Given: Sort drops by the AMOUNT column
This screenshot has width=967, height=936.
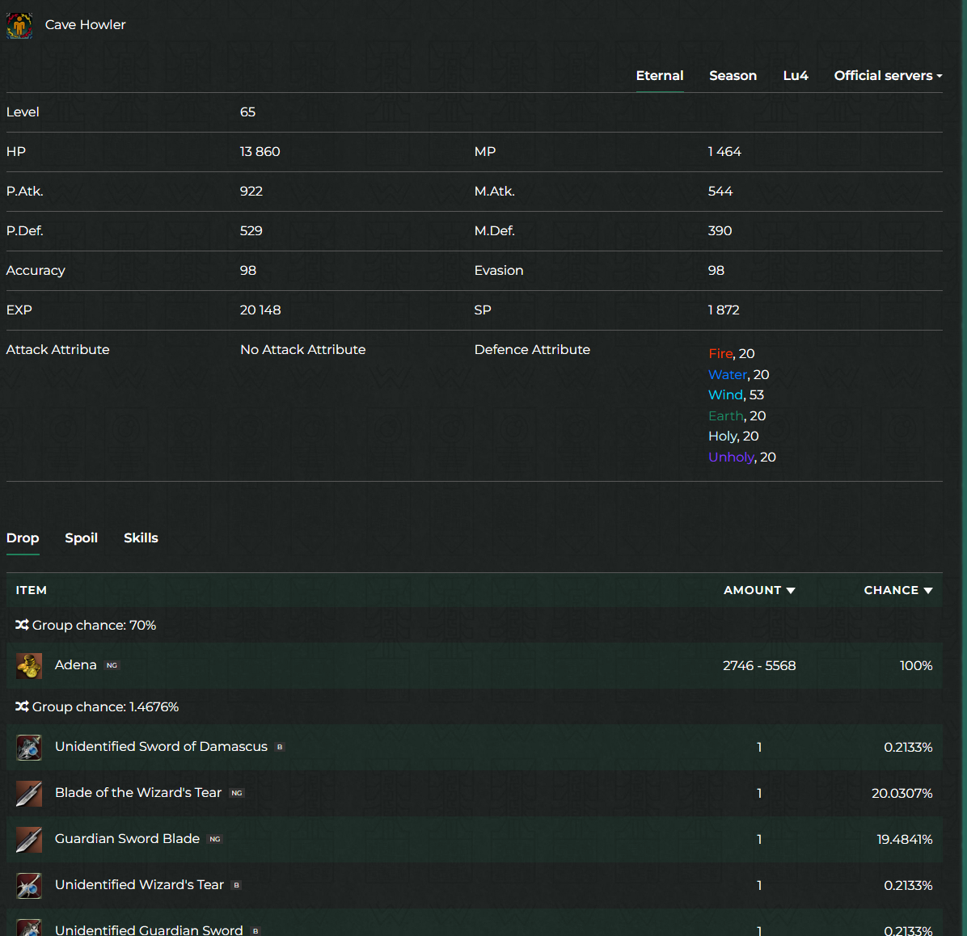Looking at the screenshot, I should click(759, 591).
